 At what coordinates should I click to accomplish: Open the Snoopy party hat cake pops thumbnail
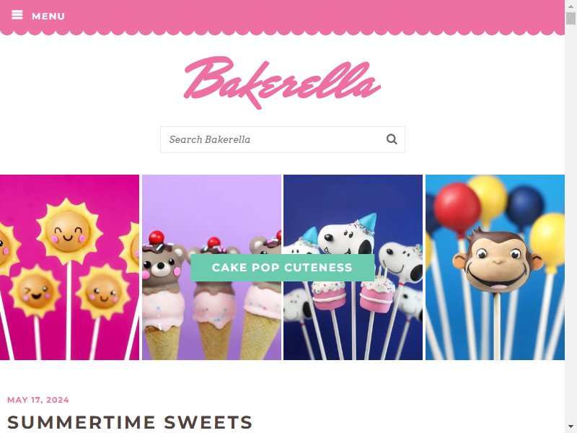(x=353, y=267)
